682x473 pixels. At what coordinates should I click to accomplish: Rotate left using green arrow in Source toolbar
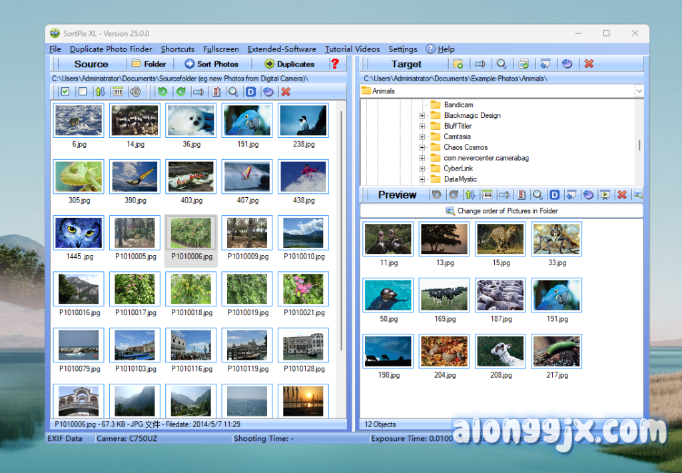pyautogui.click(x=163, y=92)
